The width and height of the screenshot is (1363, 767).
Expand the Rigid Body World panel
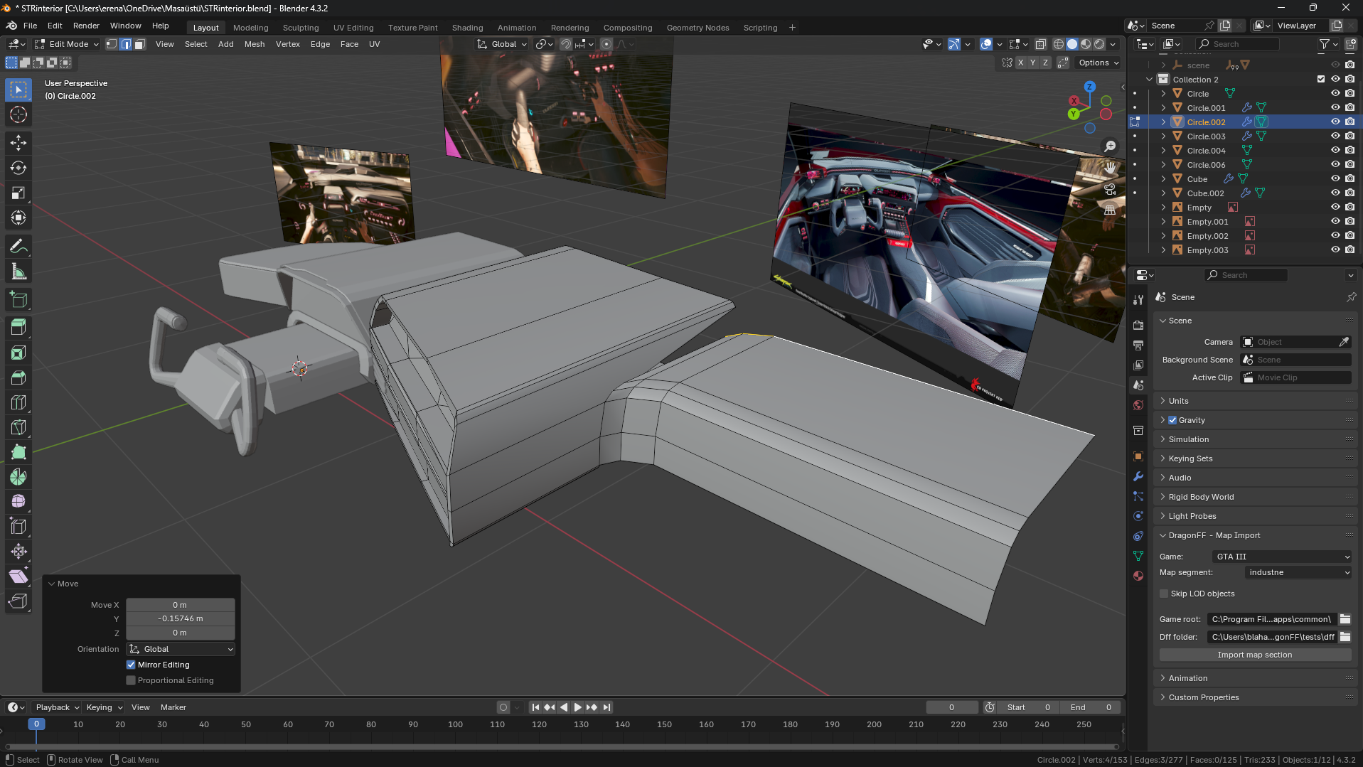click(x=1201, y=497)
